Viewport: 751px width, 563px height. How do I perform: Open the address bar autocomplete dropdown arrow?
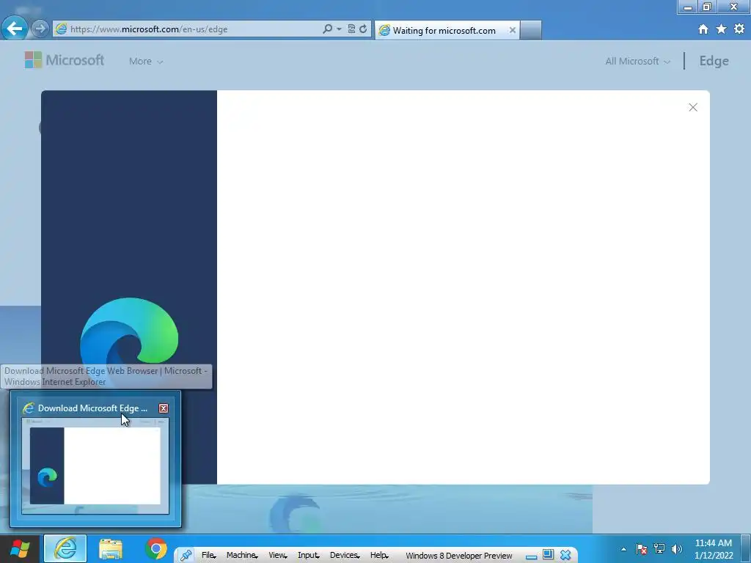pyautogui.click(x=339, y=29)
